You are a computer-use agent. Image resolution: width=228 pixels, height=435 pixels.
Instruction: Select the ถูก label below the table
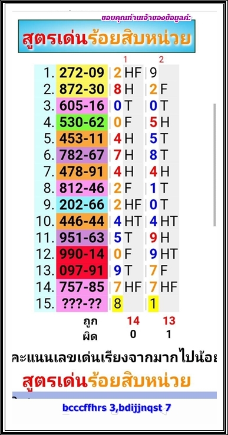point(90,322)
